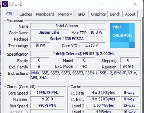Click the Level 3 associativity 16-way
144x113 pixels.
(x=130, y=111)
